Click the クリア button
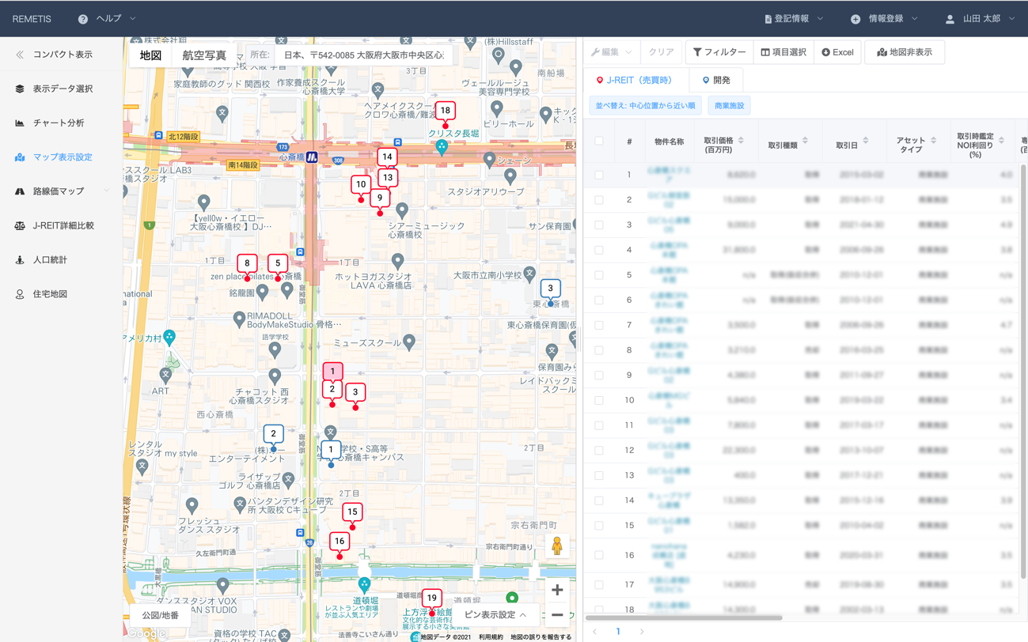This screenshot has height=642, width=1028. [662, 52]
